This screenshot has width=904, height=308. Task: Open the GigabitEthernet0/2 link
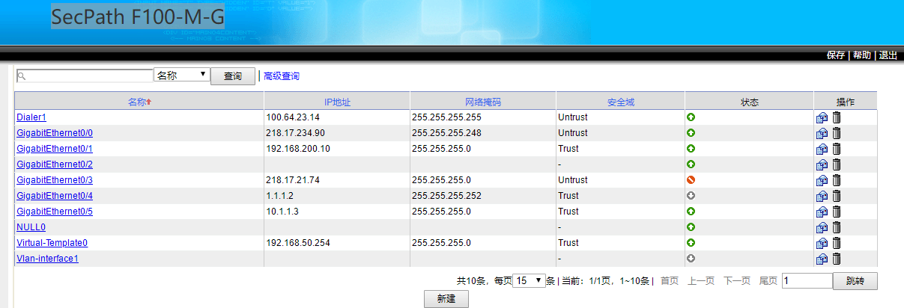[x=55, y=164]
